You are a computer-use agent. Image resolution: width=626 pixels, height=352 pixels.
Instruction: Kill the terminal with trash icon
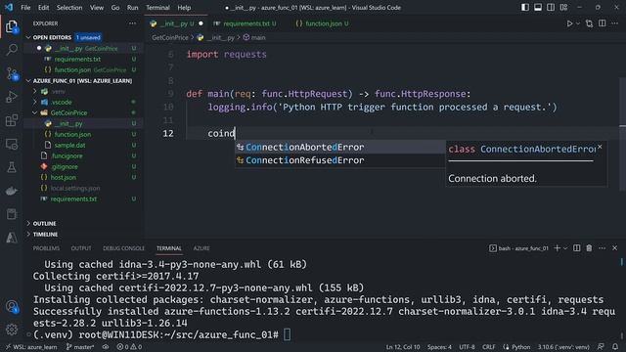tap(589, 248)
